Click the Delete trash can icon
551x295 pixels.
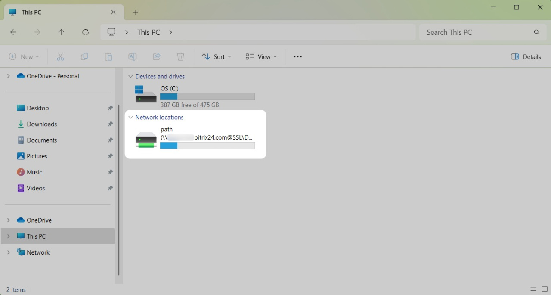(181, 57)
